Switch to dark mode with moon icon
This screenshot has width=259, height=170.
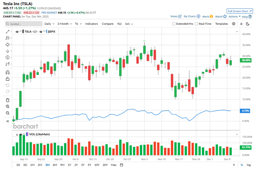pyautogui.click(x=249, y=24)
